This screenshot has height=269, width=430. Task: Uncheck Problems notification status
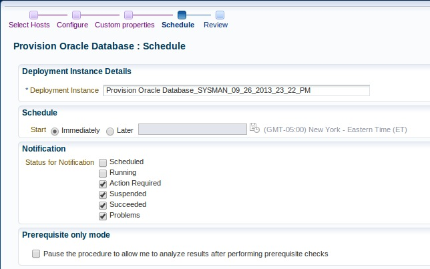click(x=103, y=216)
